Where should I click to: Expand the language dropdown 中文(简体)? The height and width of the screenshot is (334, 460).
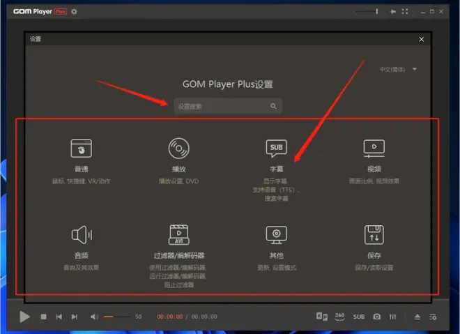coord(398,70)
